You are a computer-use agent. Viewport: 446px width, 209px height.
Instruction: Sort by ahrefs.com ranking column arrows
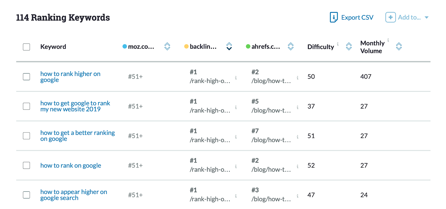pos(291,46)
